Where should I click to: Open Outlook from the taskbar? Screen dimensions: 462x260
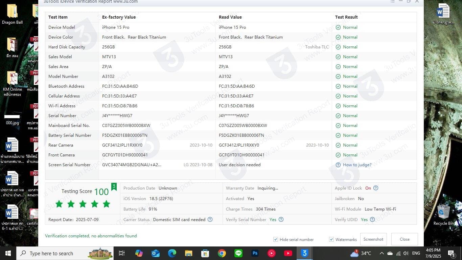click(x=156, y=253)
